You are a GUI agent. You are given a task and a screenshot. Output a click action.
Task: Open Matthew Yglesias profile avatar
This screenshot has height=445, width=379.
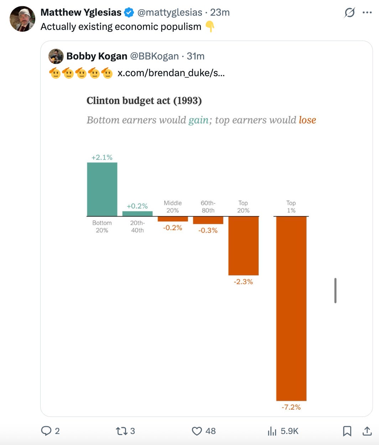point(22,19)
